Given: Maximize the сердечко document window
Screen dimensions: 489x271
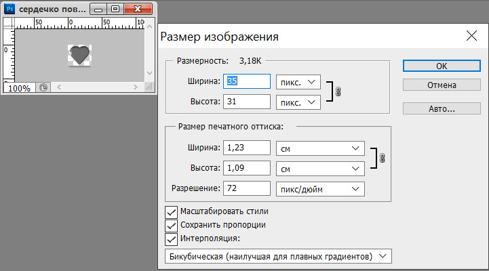Looking at the screenshot, I should click(115, 9).
